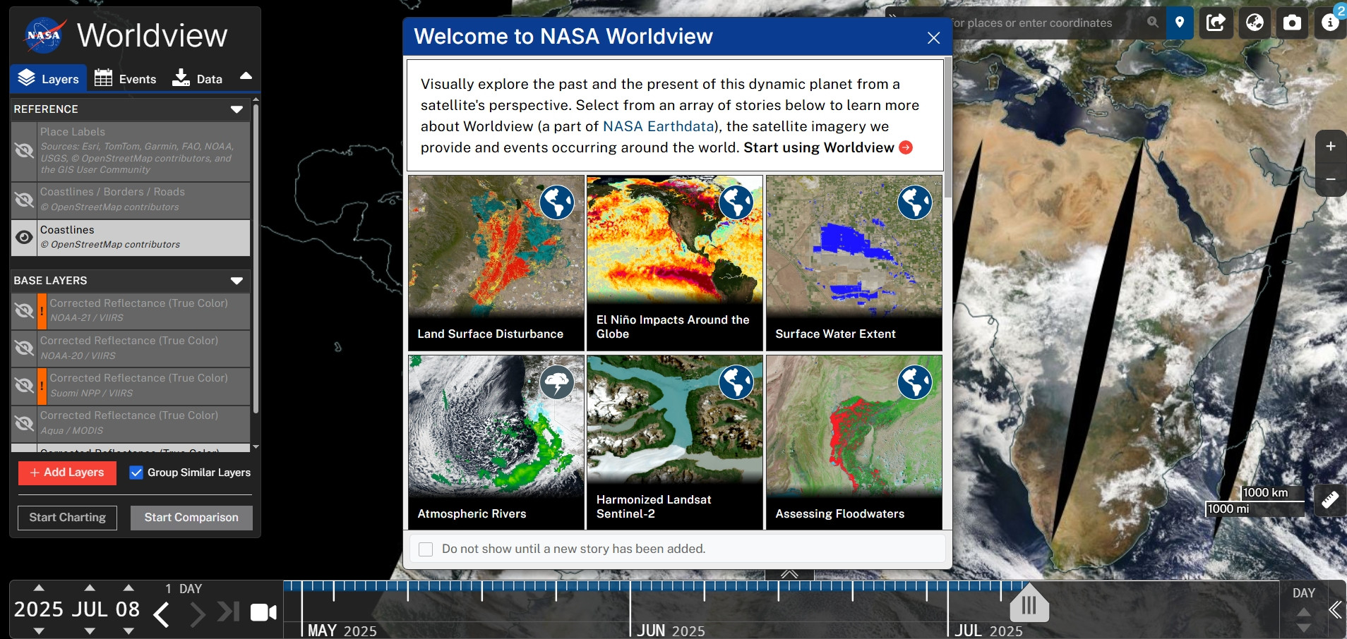Increase the month with up arrow
This screenshot has height=639, width=1347.
tap(90, 588)
